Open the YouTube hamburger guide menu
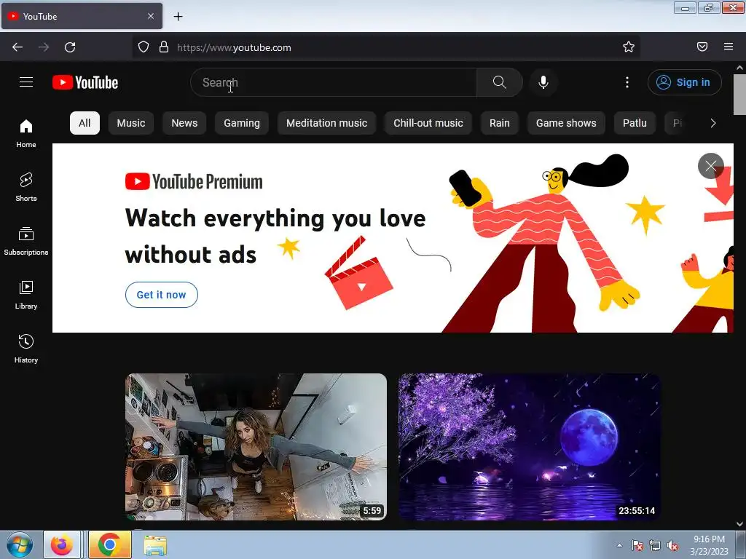This screenshot has width=746, height=559. coord(26,82)
